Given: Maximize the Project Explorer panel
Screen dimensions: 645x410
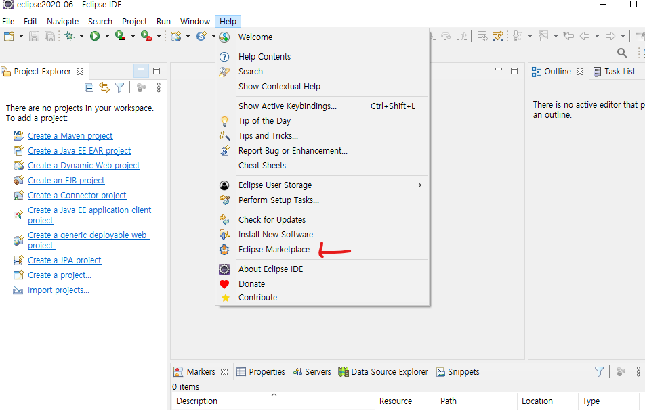Looking at the screenshot, I should pyautogui.click(x=157, y=71).
